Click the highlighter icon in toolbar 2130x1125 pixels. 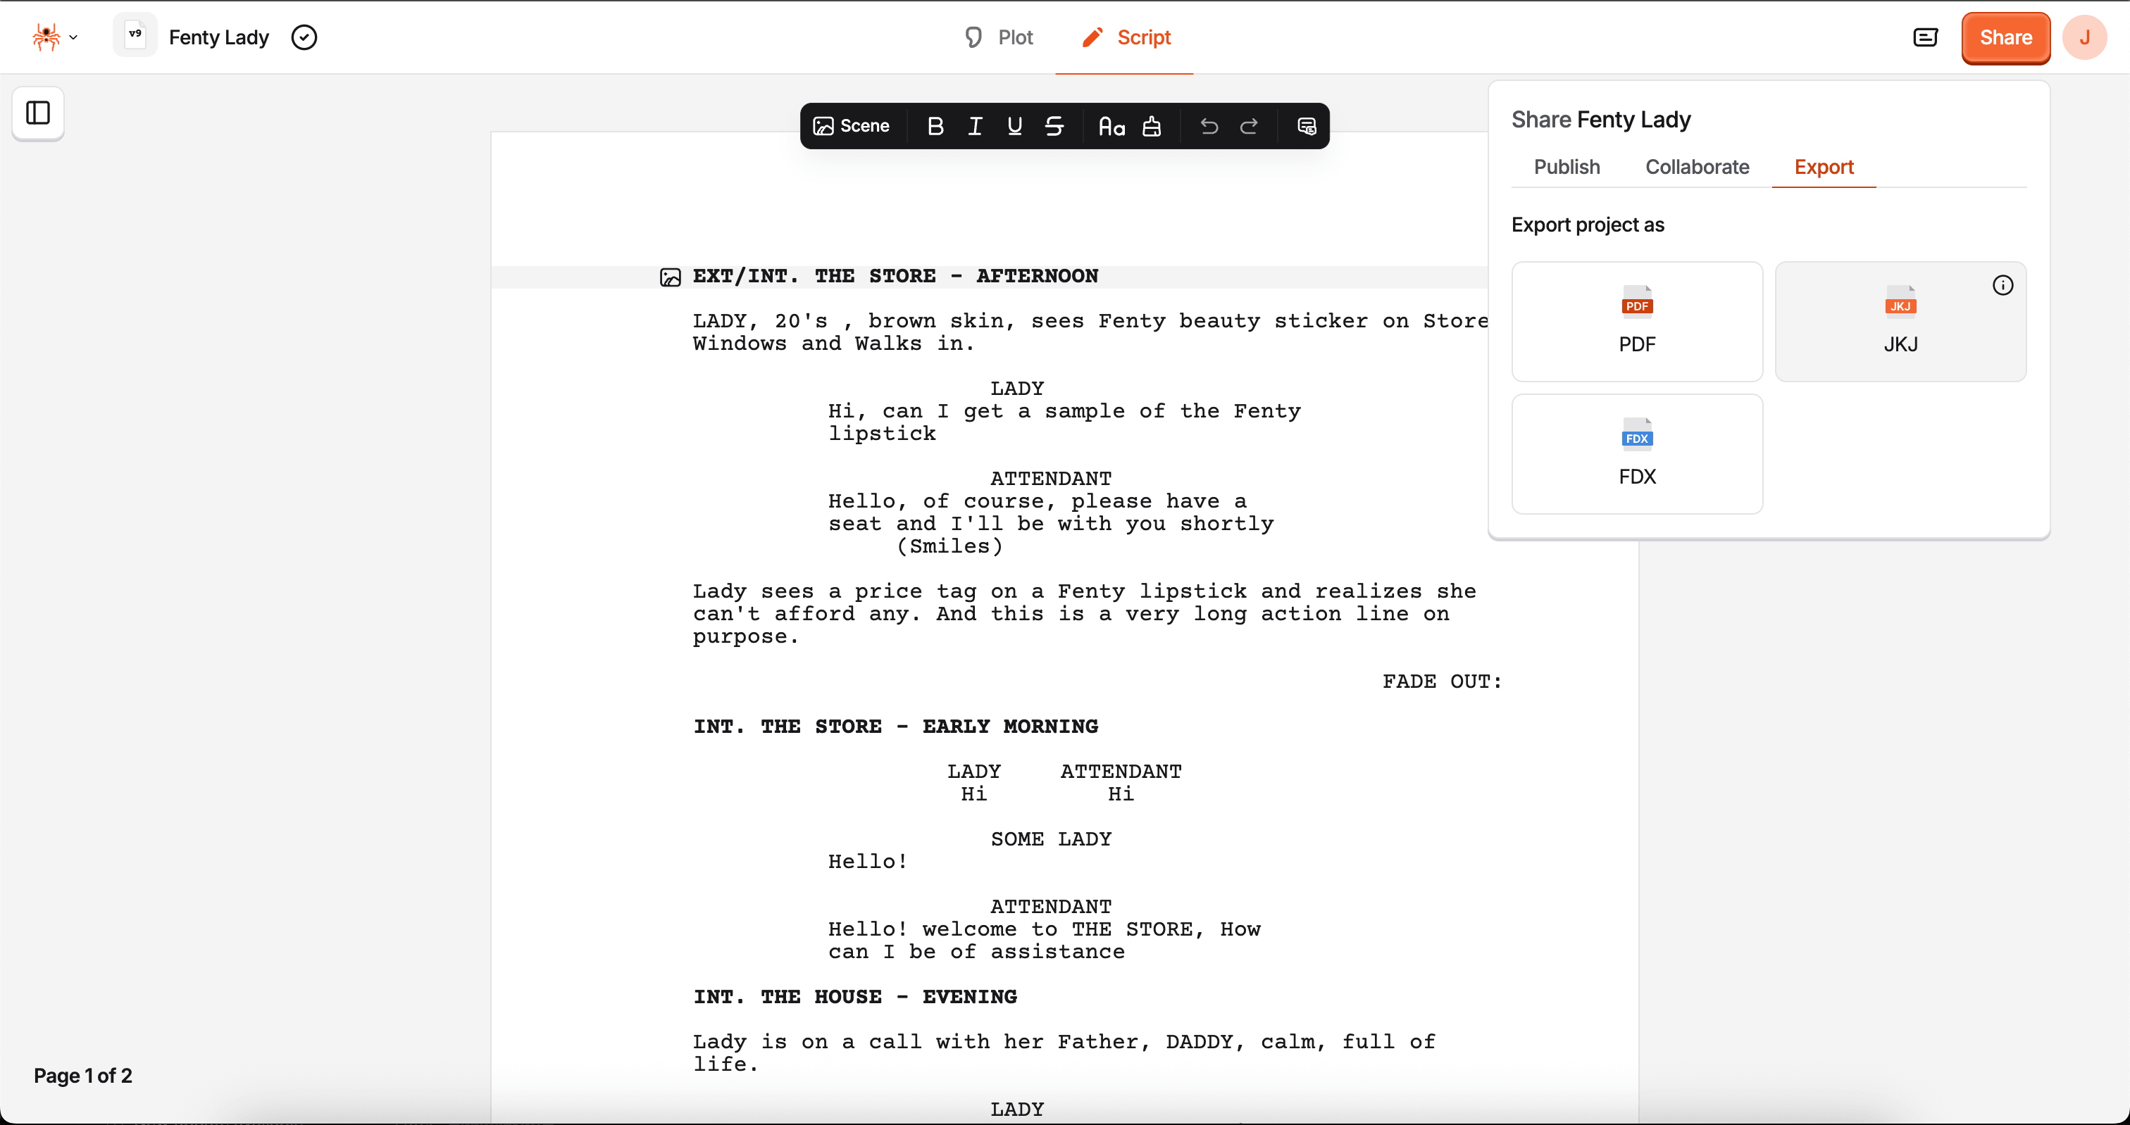point(1152,125)
